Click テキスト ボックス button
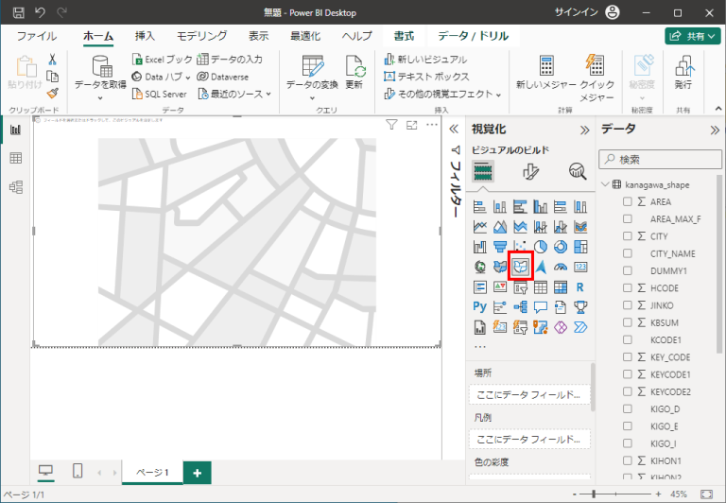The image size is (726, 503). point(426,77)
